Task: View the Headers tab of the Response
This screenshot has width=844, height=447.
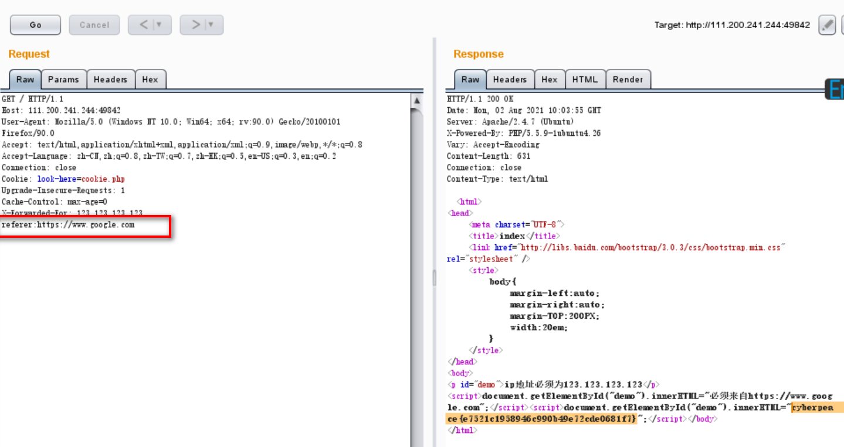Action: tap(510, 79)
